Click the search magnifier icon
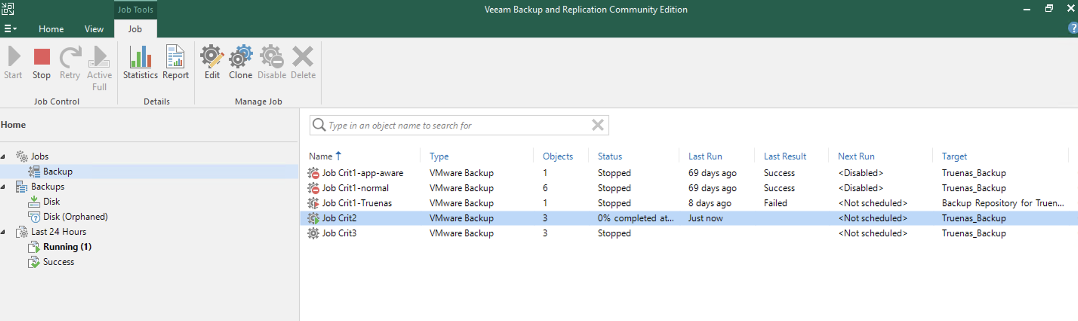 point(319,125)
